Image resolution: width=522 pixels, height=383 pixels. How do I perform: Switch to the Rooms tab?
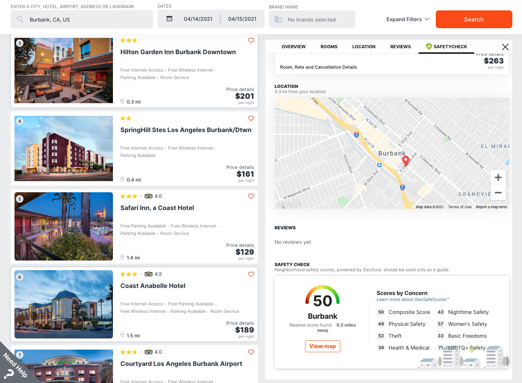(329, 46)
